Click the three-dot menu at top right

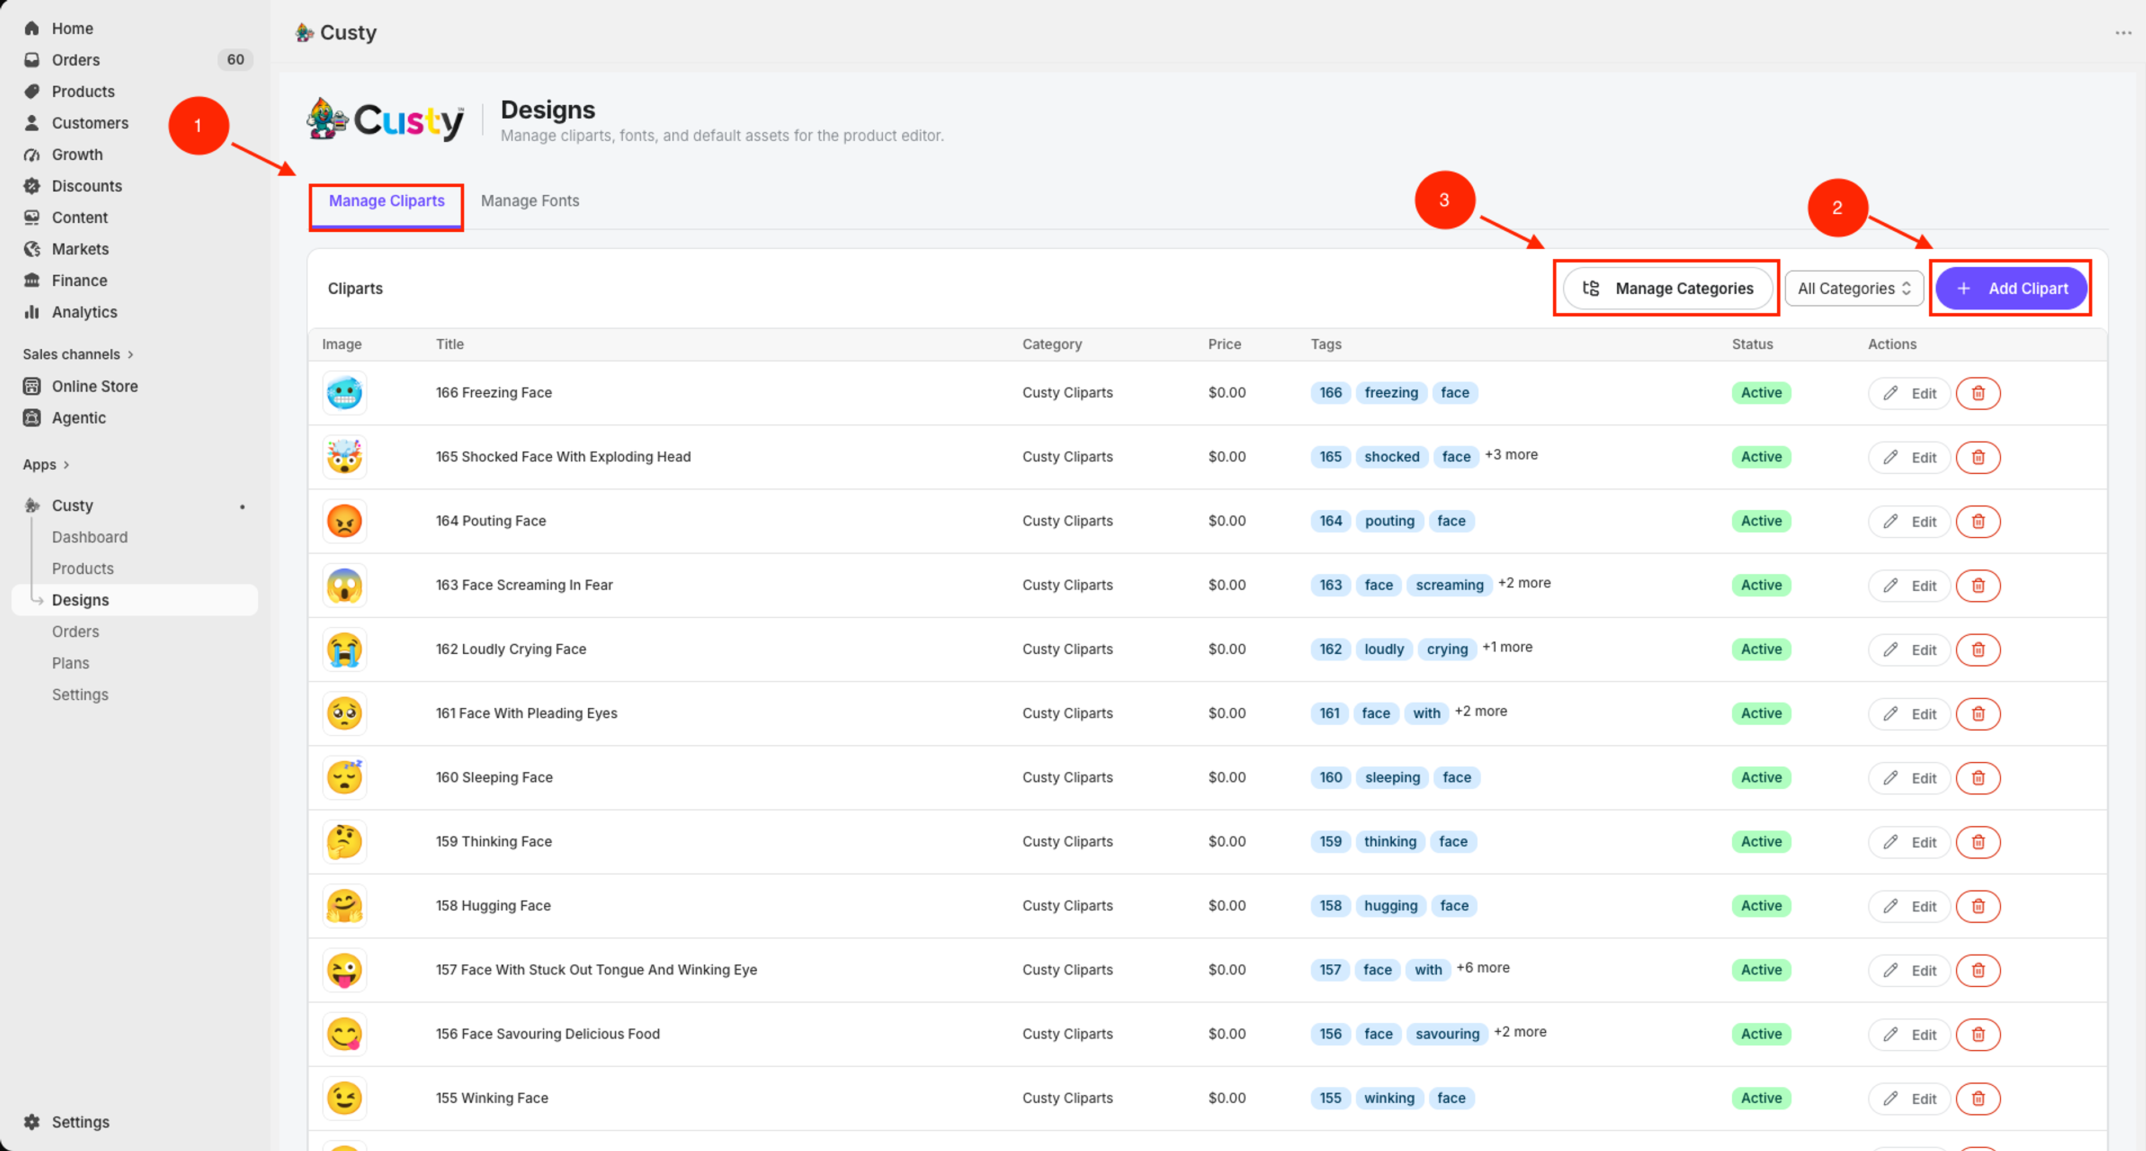(2123, 33)
